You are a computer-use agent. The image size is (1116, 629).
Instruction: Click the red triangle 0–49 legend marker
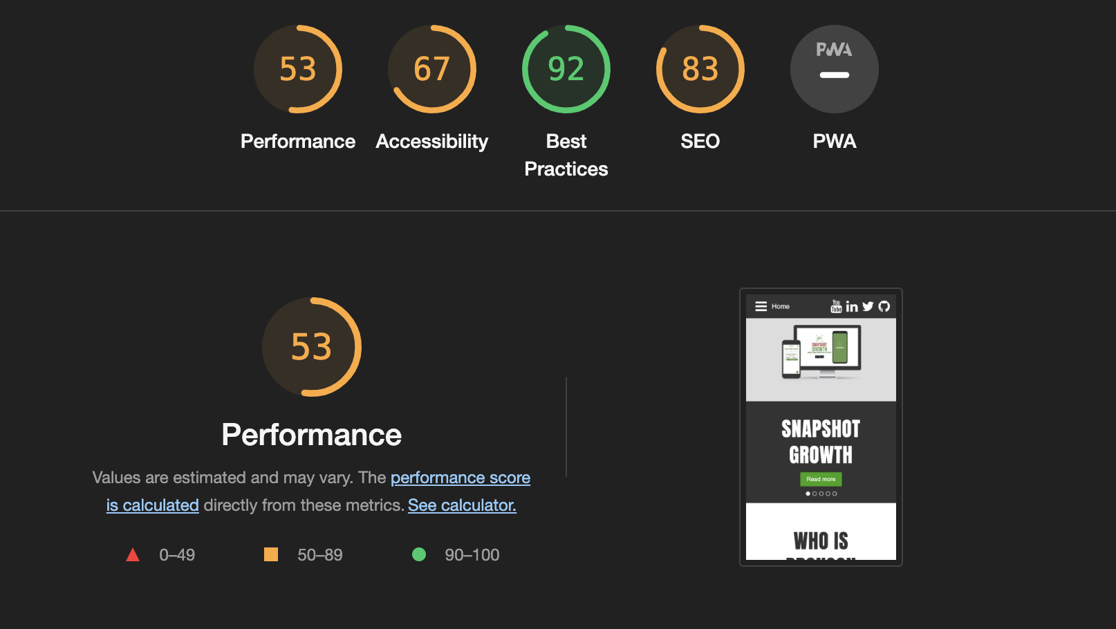[133, 554]
